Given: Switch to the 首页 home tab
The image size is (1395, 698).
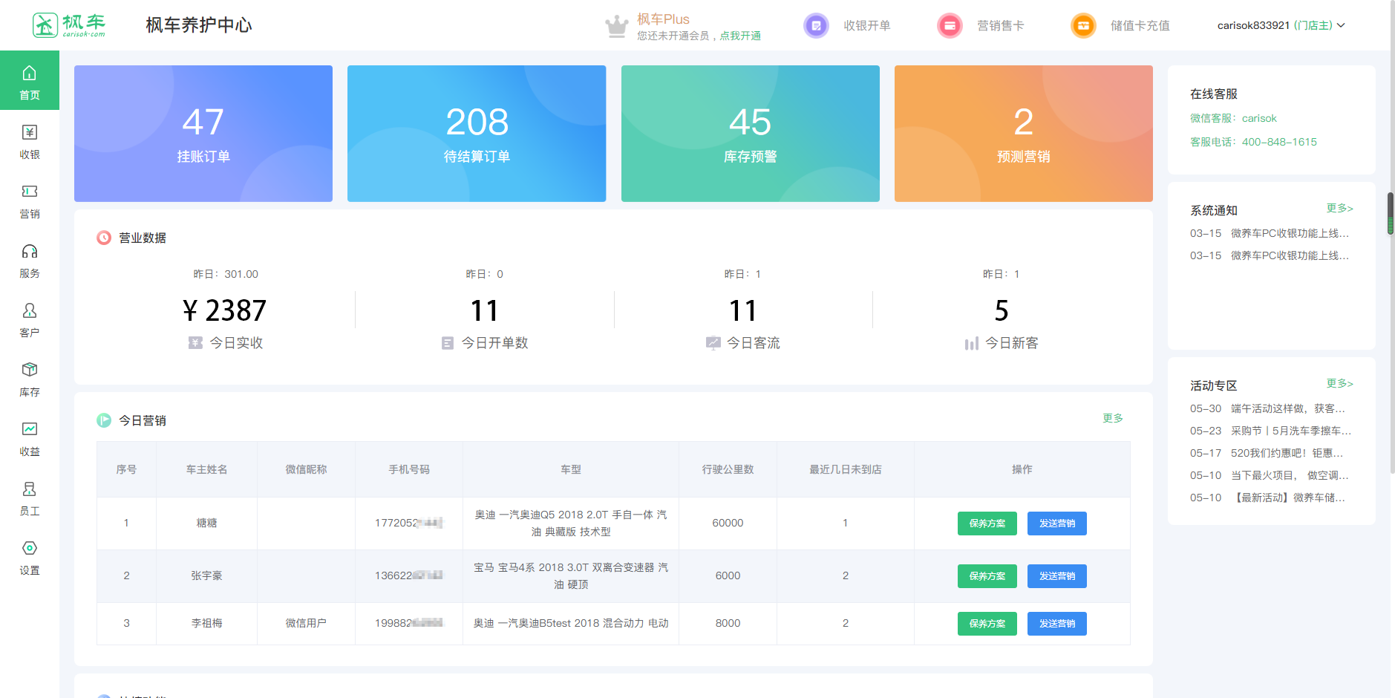Looking at the screenshot, I should (x=30, y=81).
